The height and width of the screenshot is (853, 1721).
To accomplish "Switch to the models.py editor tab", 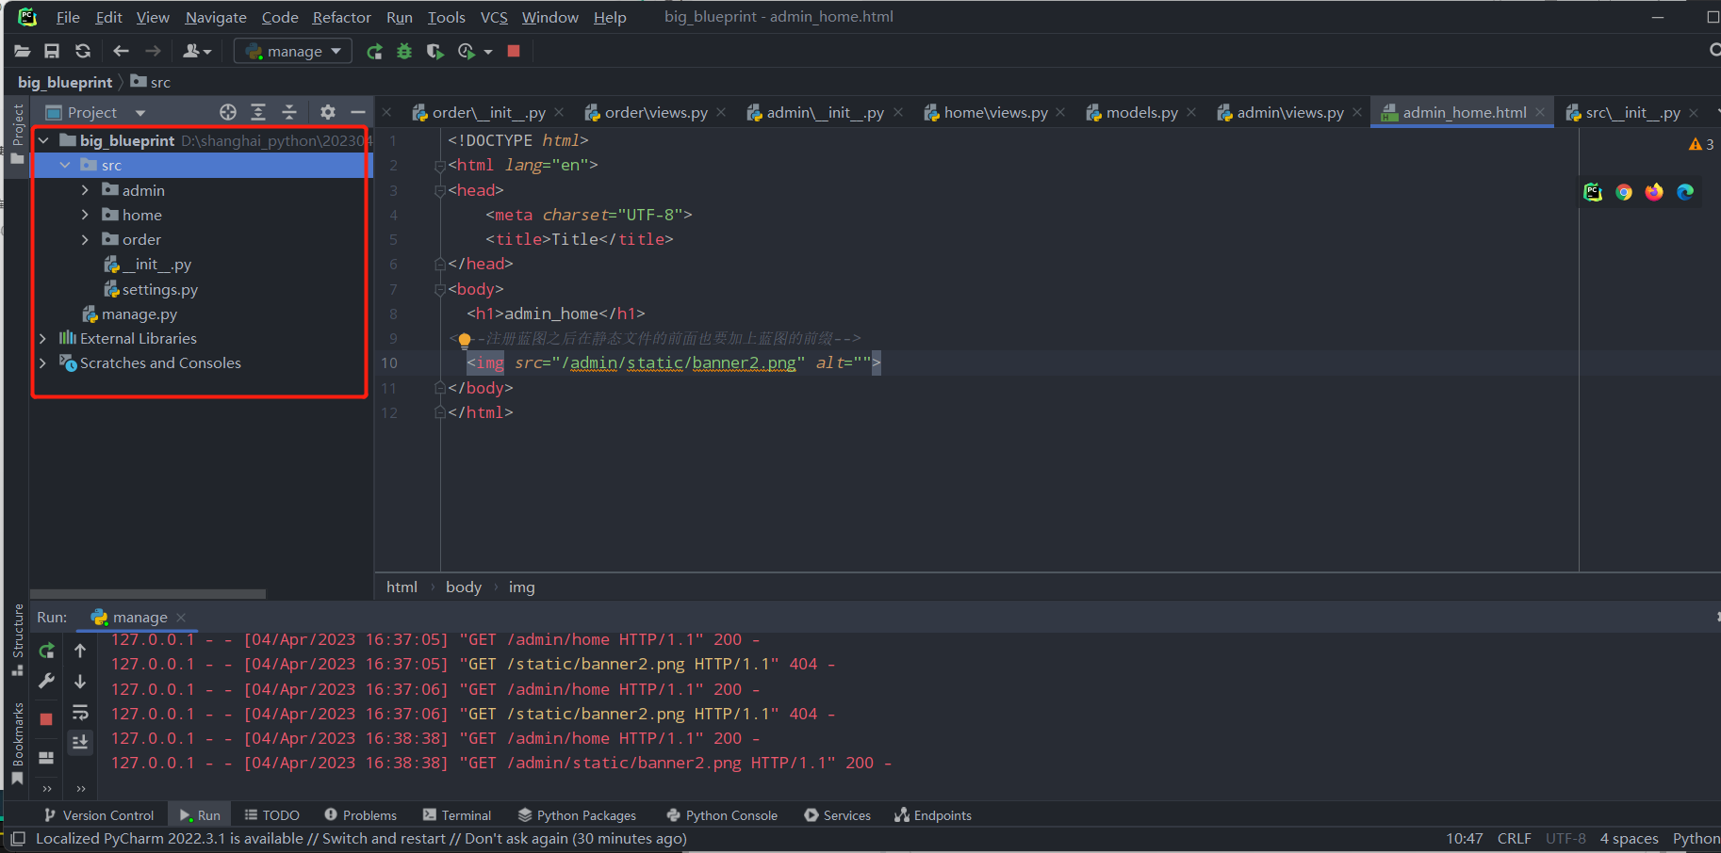I will pyautogui.click(x=1140, y=113).
